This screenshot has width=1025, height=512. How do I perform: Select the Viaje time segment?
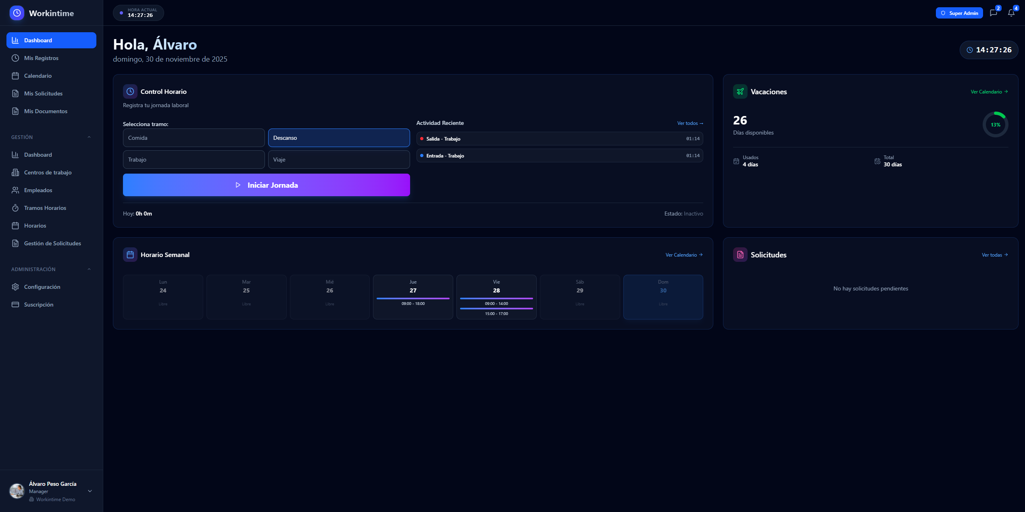pos(338,159)
